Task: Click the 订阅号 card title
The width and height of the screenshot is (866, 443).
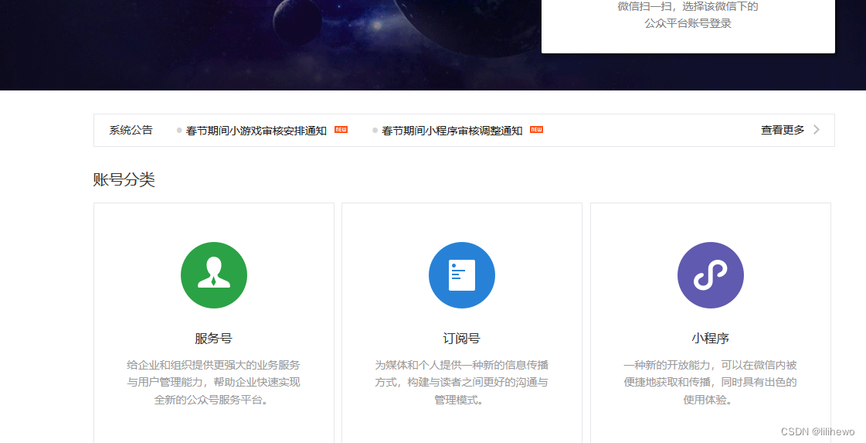Action: (x=461, y=339)
